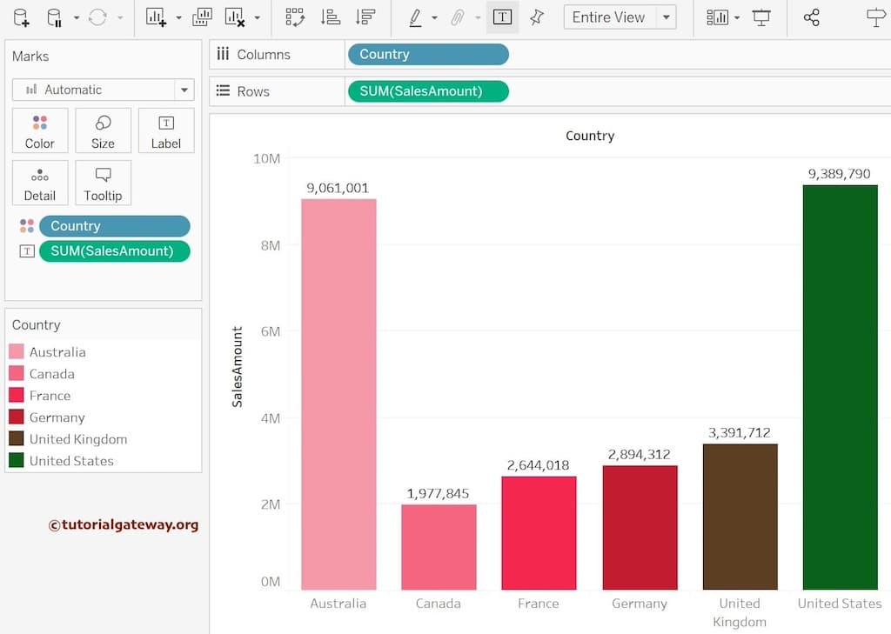Open the Show Me panel
Viewport: 891px width, 634px height.
(x=876, y=17)
